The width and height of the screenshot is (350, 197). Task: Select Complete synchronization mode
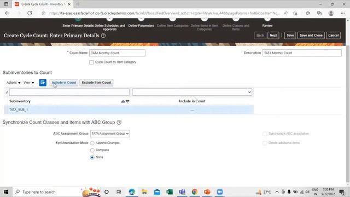pos(92,150)
